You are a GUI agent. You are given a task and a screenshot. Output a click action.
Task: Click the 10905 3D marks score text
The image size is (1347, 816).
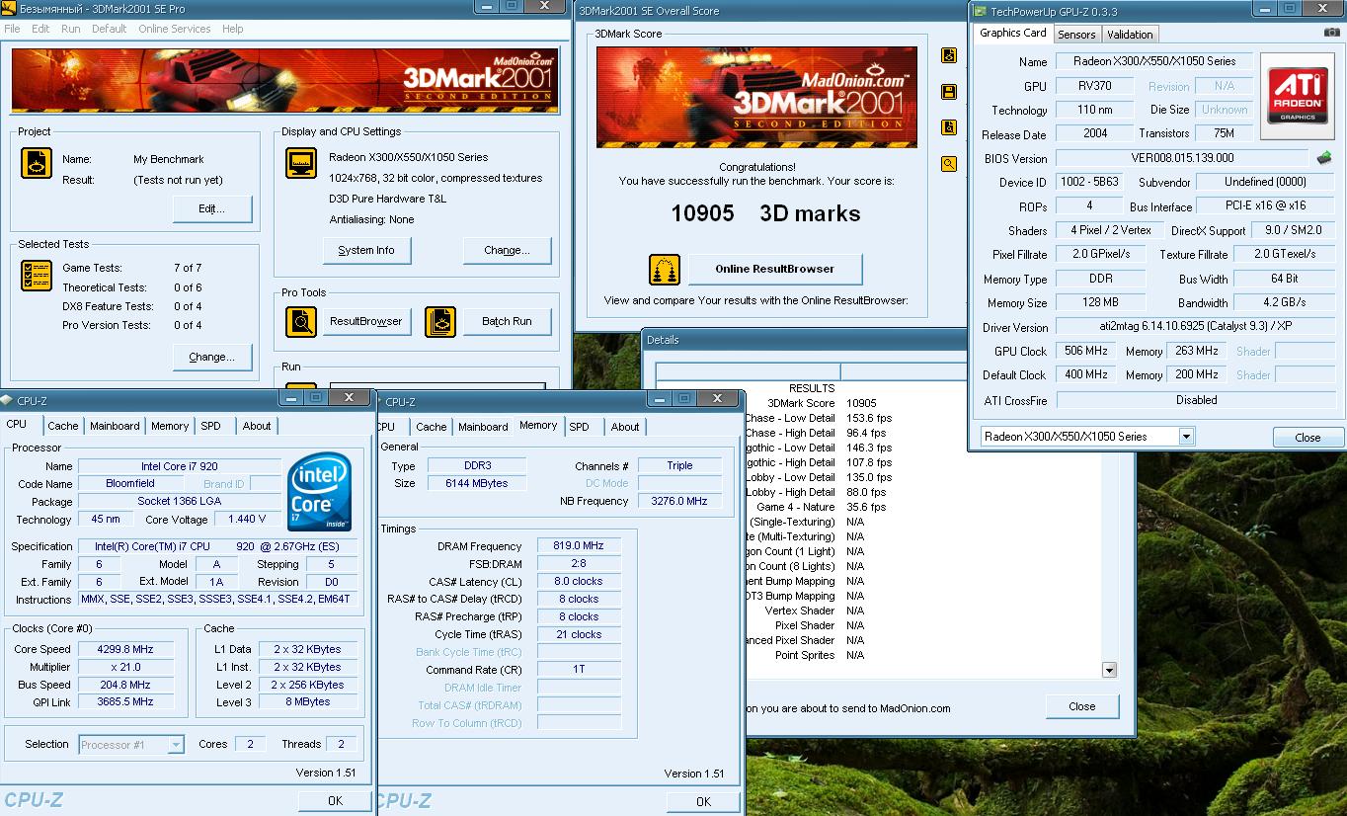(765, 213)
